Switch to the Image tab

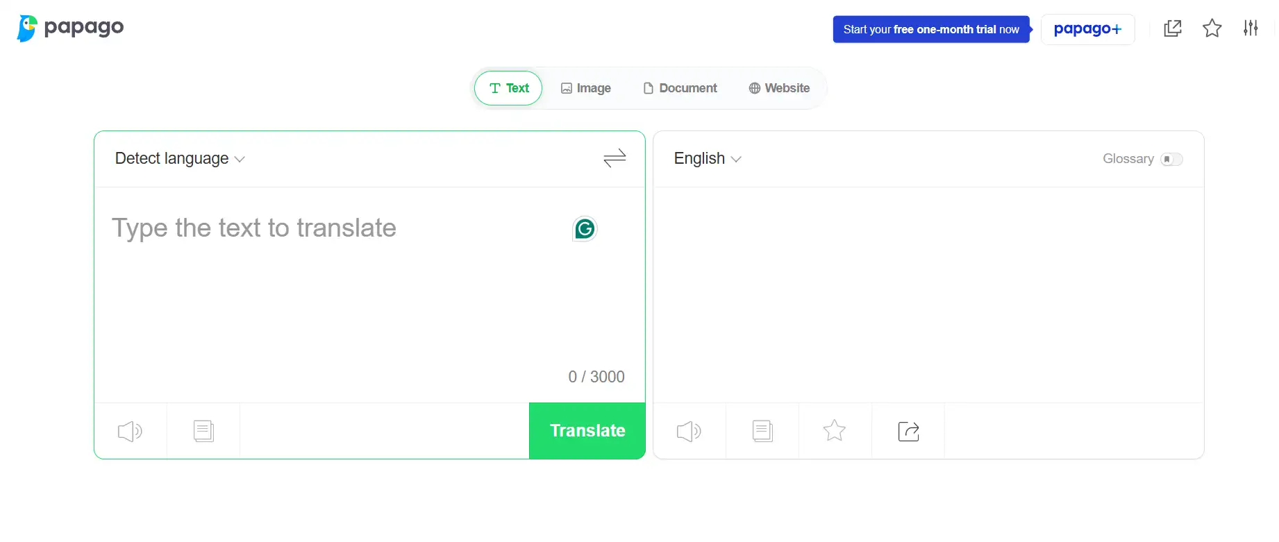click(x=585, y=88)
